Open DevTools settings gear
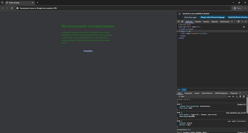This screenshot has height=133, width=248. coord(239,21)
